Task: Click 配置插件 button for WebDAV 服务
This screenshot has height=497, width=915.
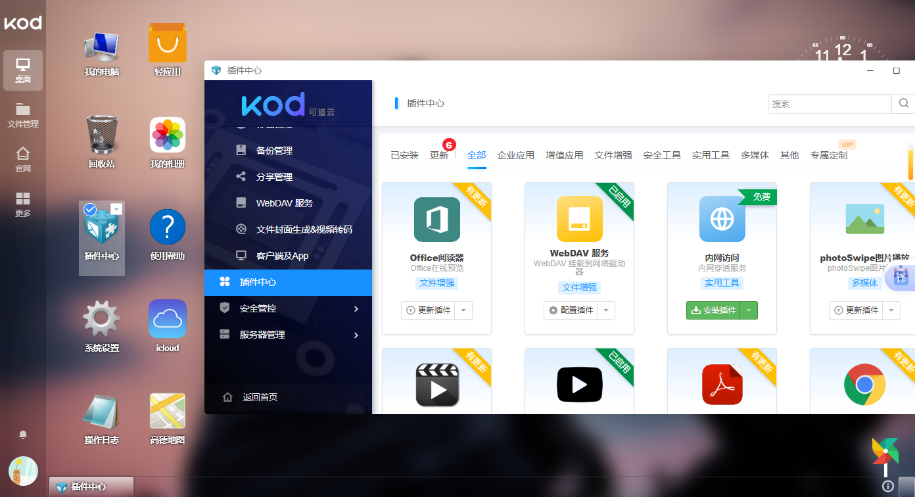Action: 571,310
